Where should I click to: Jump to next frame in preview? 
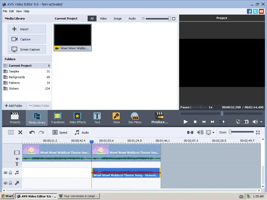[212, 122]
